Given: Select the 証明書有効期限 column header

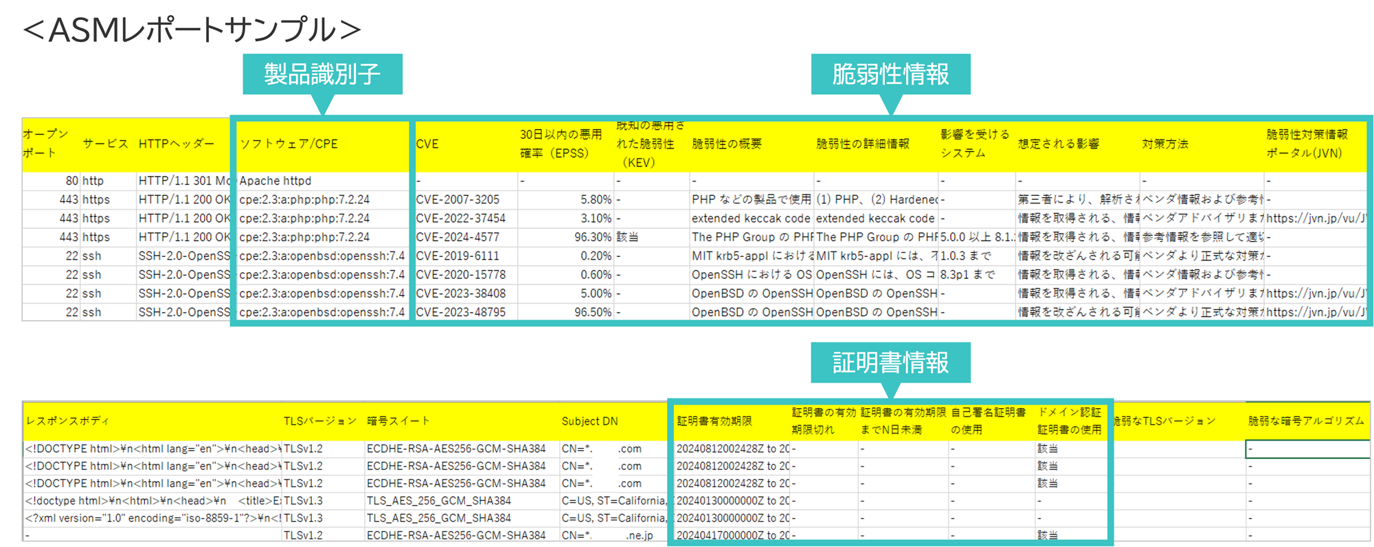Looking at the screenshot, I should [x=714, y=421].
